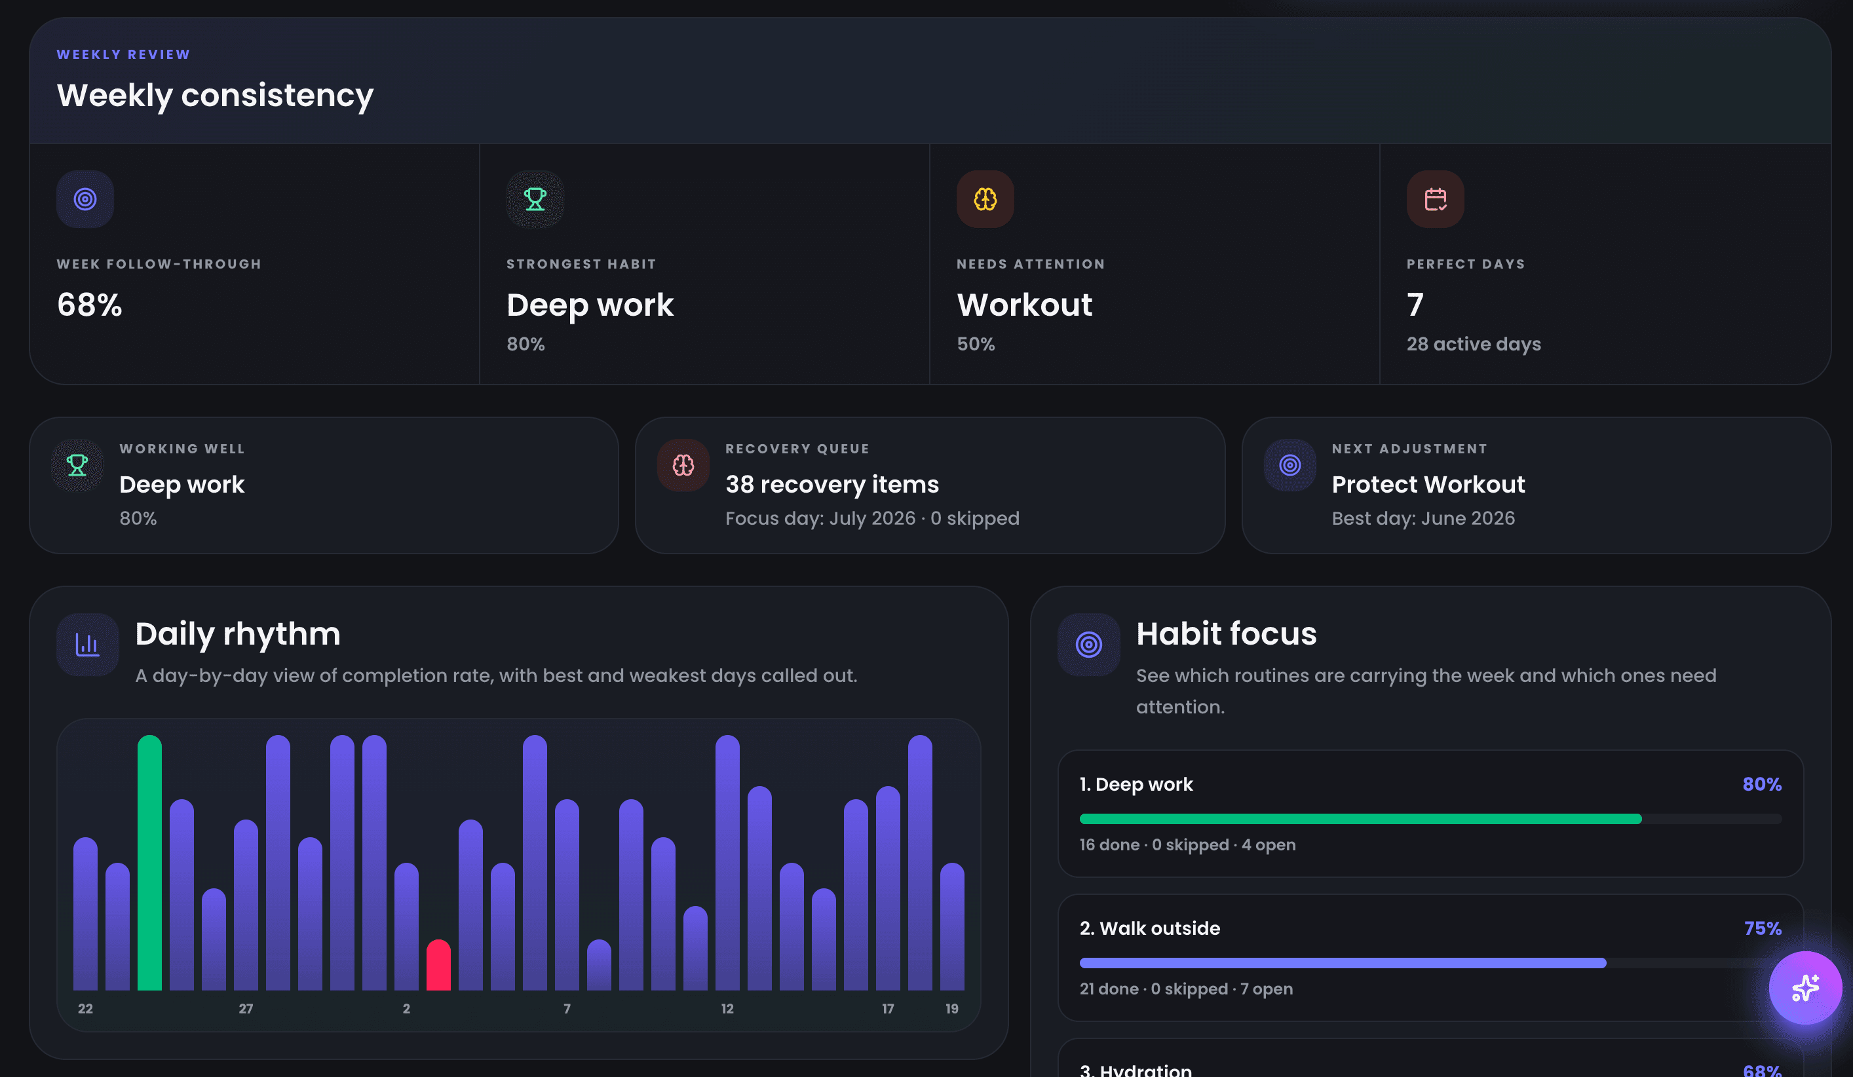Click 'Best day: June 2026' text
The image size is (1853, 1077).
(x=1424, y=518)
